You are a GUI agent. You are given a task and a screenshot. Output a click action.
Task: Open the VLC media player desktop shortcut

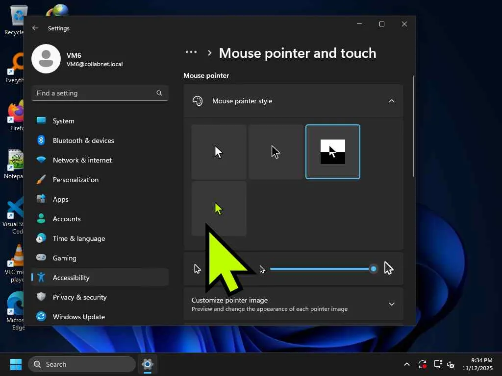pos(15,264)
